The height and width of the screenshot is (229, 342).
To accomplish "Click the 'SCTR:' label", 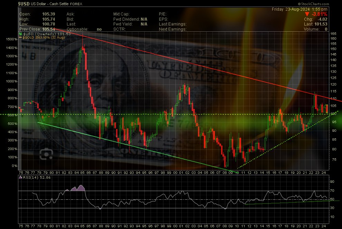I will 119,29.
